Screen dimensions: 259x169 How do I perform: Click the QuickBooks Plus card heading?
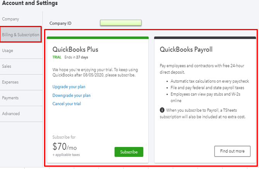[75, 50]
